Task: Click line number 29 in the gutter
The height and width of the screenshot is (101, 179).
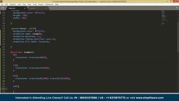Action: [x=4, y=52]
